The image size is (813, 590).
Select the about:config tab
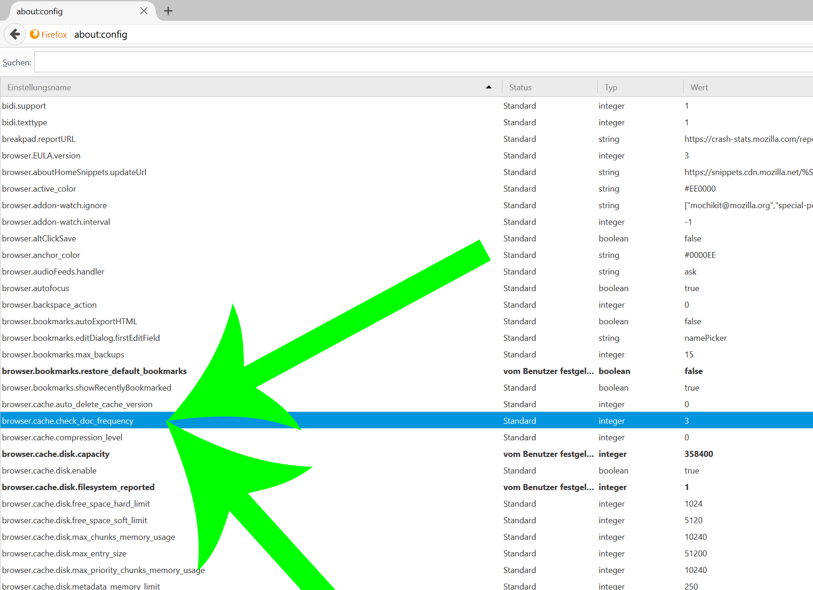(69, 11)
